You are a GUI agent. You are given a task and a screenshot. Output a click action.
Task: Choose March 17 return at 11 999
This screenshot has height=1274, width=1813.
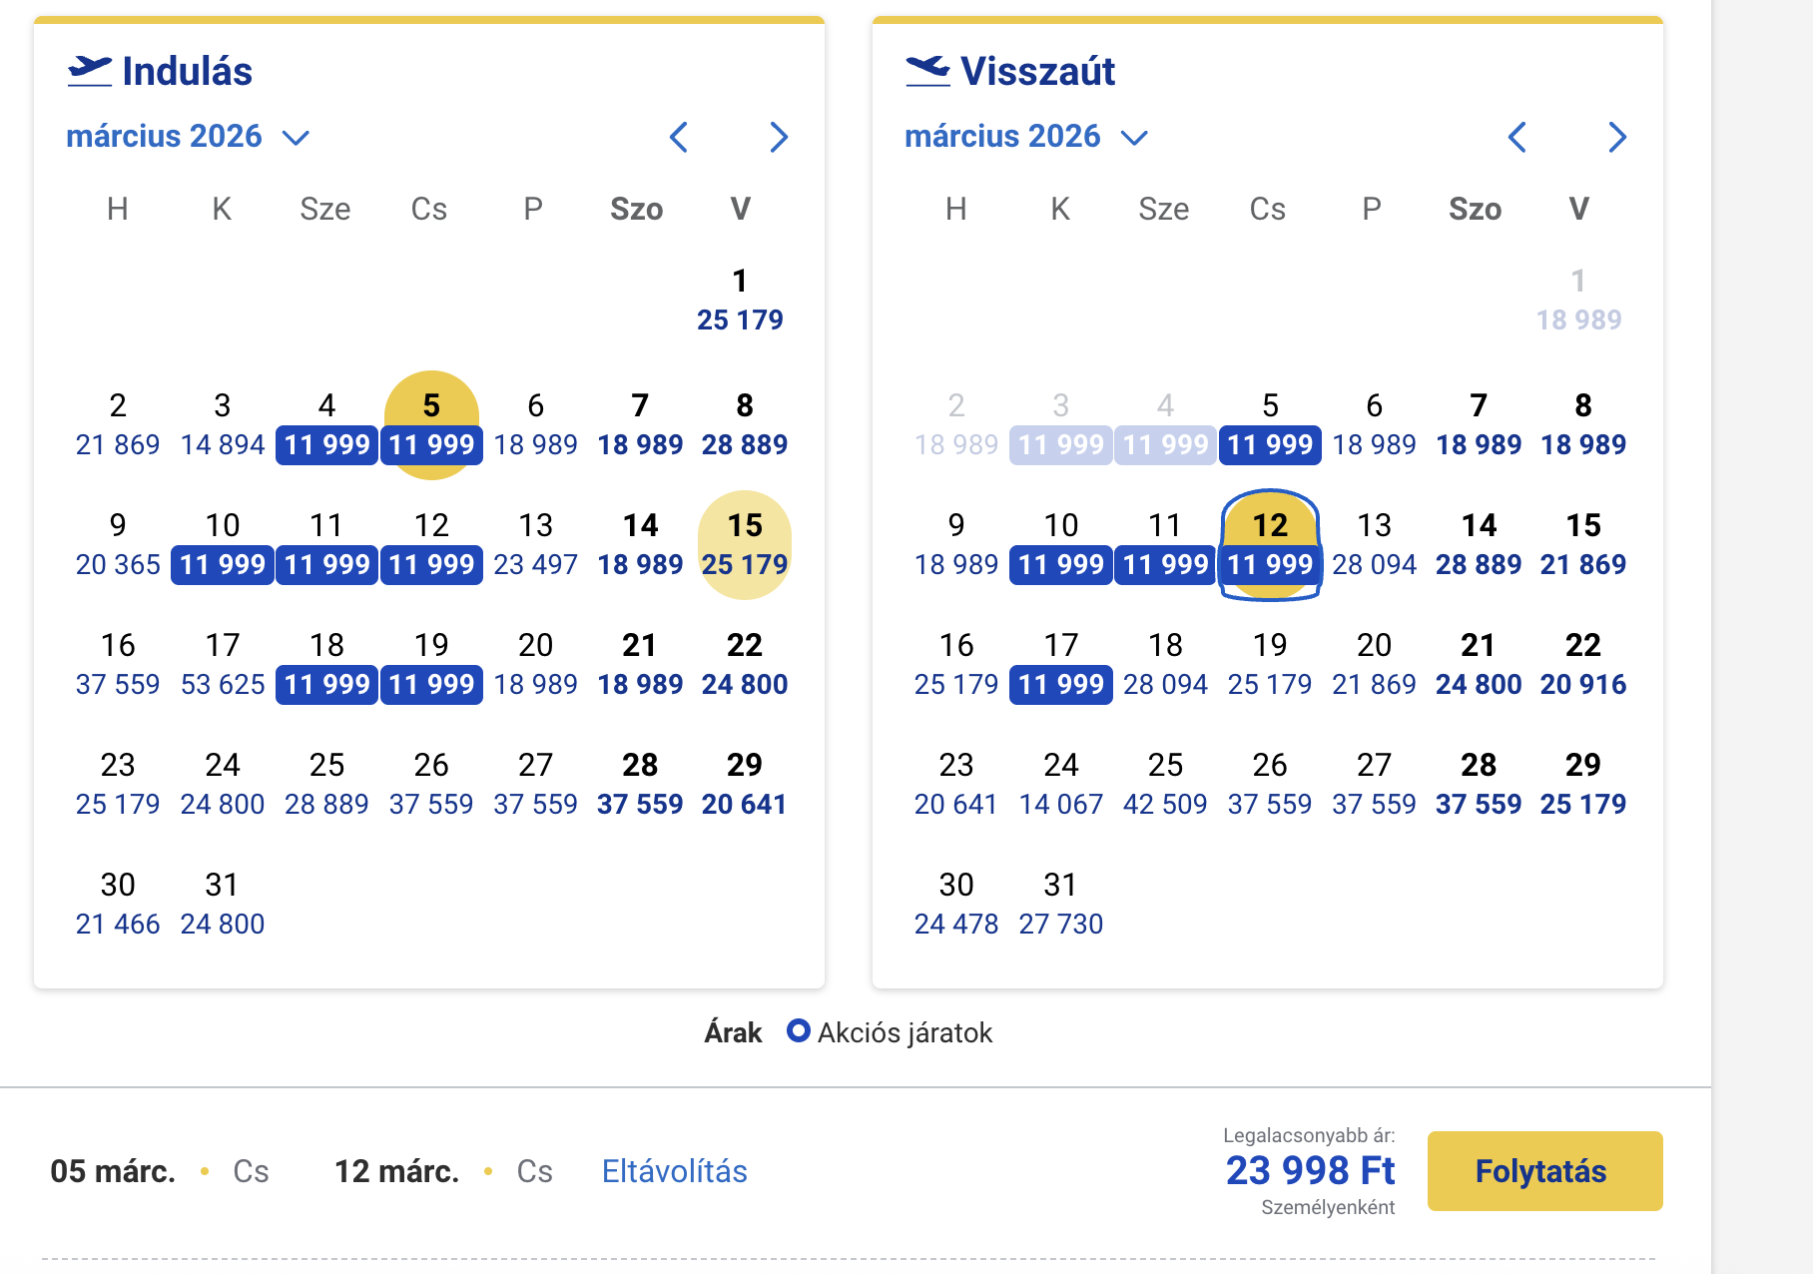[1061, 665]
